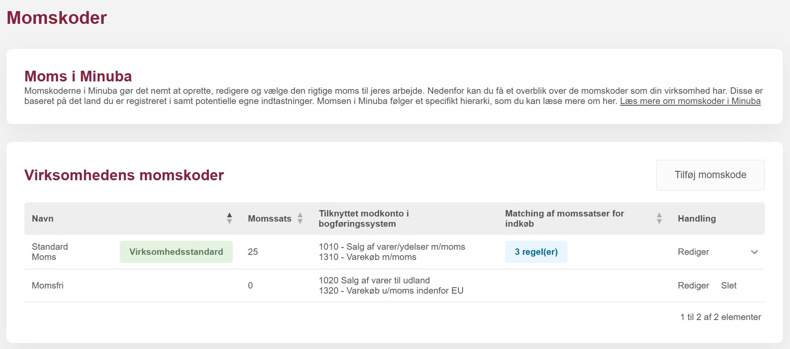Click sort arrows for Matching af momssatser
Viewport: 790px width, 349px height.
[x=659, y=218]
